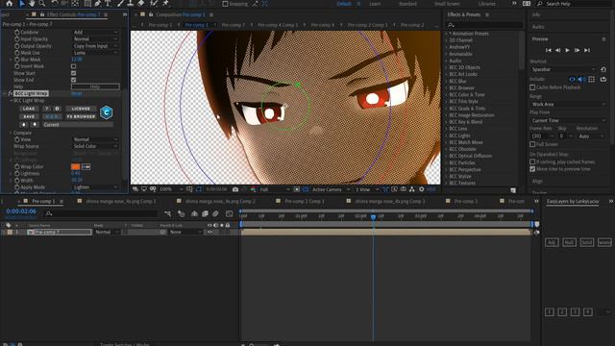Select the Puppet Pin tool
This screenshot has height=346, width=615.
[166, 4]
